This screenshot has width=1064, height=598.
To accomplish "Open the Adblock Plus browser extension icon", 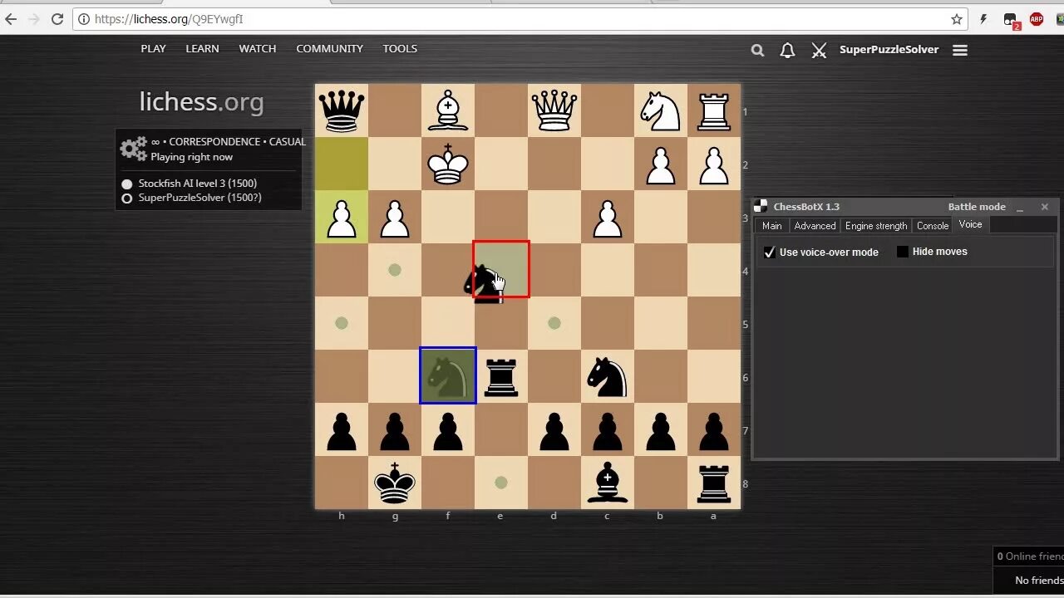I will (1036, 18).
